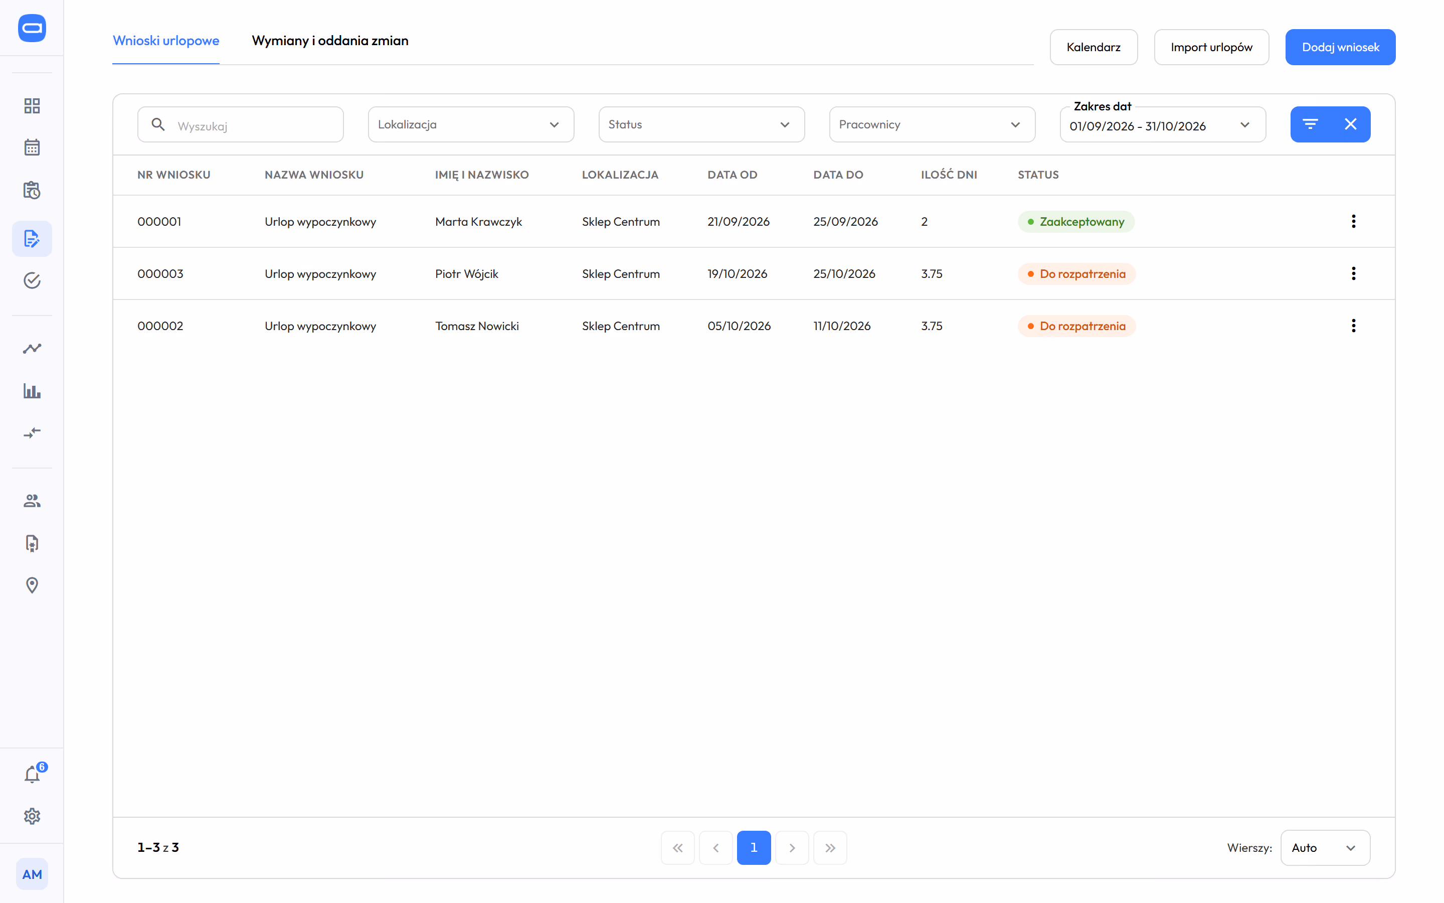Clear filters with the X button

coord(1350,124)
